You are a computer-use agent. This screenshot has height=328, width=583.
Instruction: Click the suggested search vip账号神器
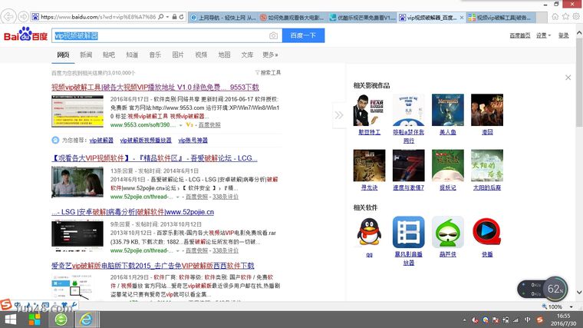click(x=193, y=140)
